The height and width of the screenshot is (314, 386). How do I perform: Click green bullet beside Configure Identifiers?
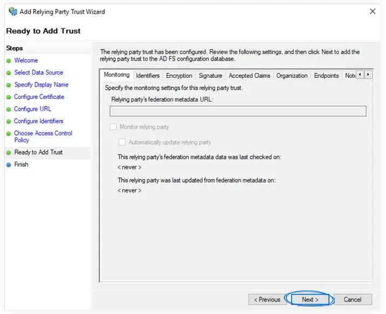pyautogui.click(x=9, y=122)
